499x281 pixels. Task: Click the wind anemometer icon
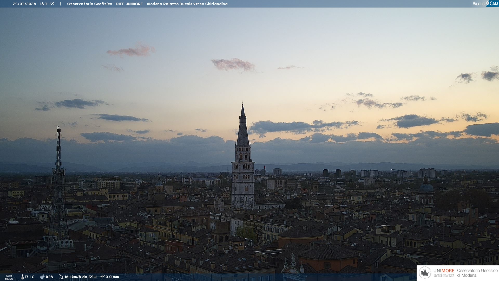point(61,277)
